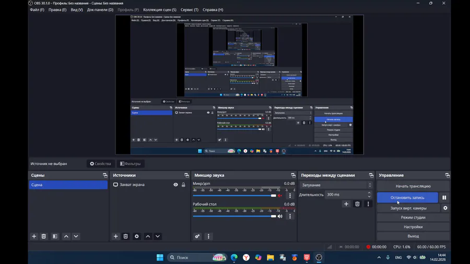Increase transition duration with up arrow

pos(369,193)
